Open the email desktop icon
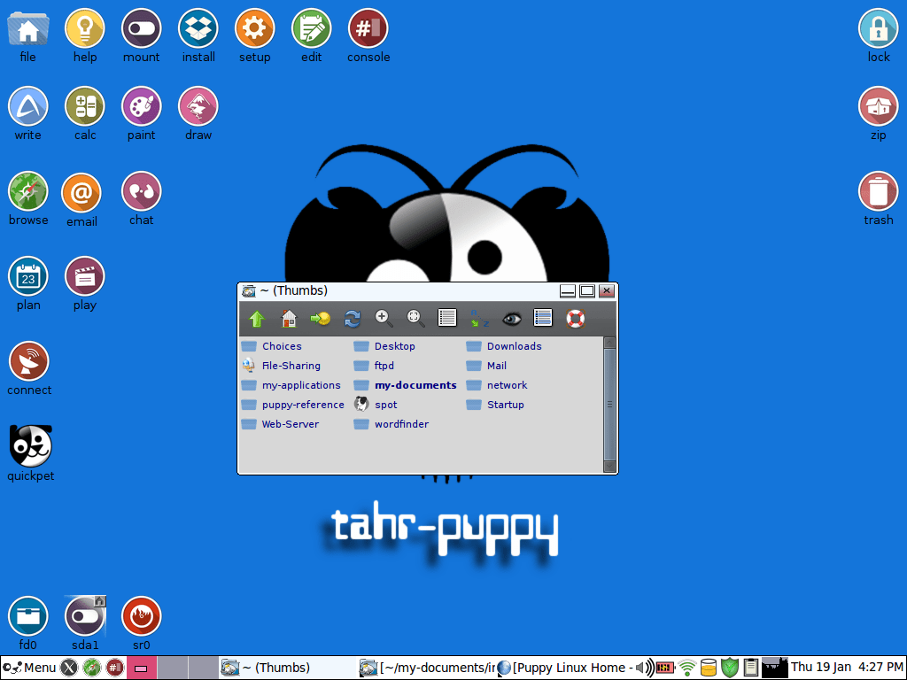 tap(81, 200)
